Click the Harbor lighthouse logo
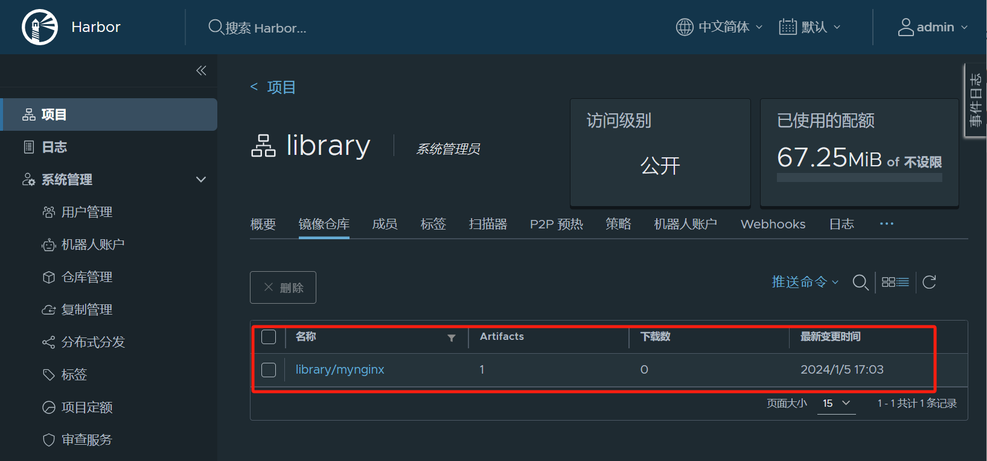 (40, 27)
